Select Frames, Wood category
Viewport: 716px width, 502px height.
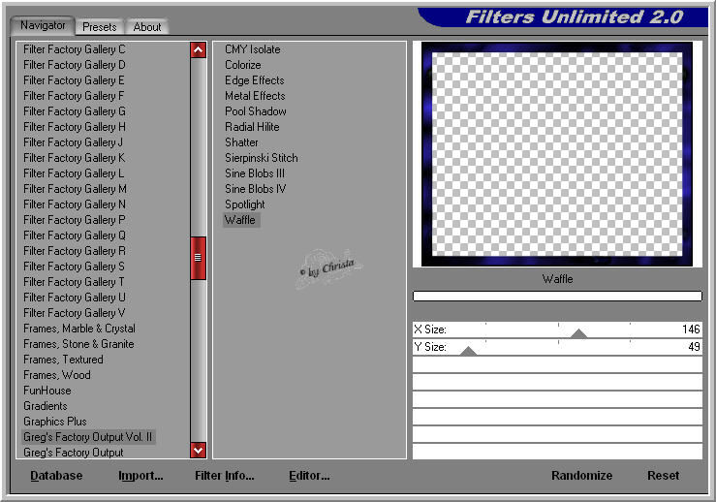click(x=57, y=375)
